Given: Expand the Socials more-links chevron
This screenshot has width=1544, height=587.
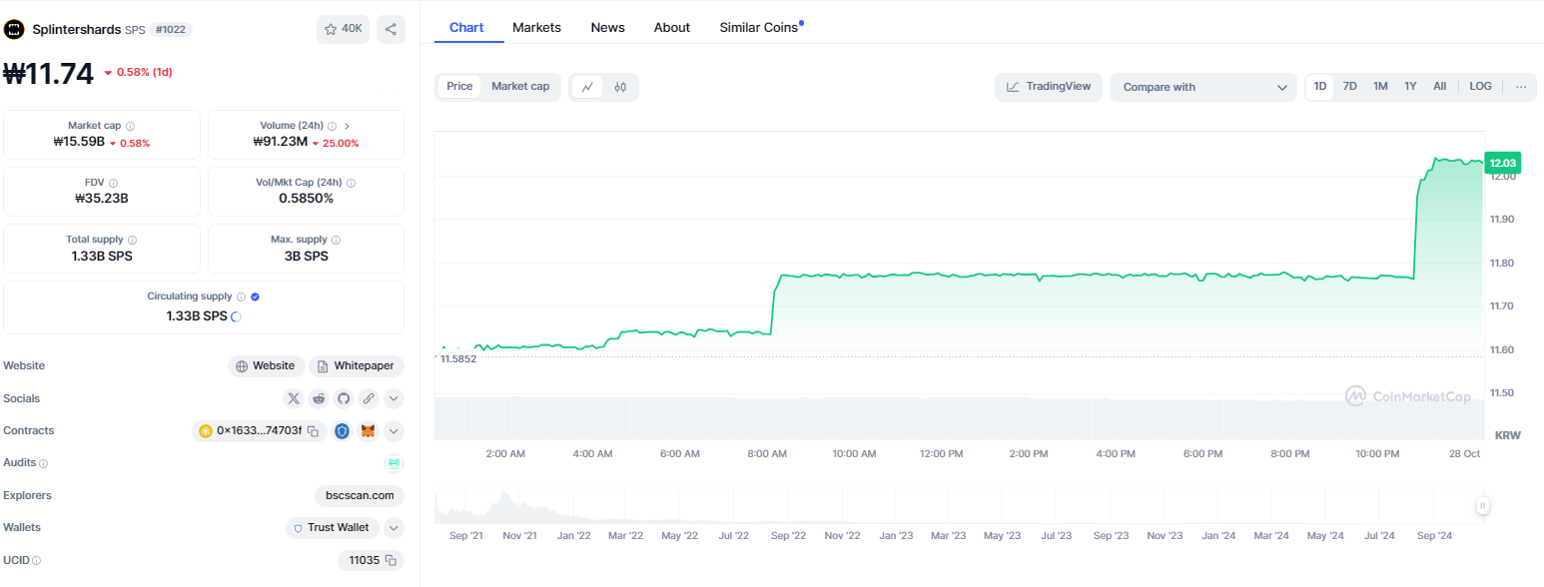Looking at the screenshot, I should pos(393,398).
